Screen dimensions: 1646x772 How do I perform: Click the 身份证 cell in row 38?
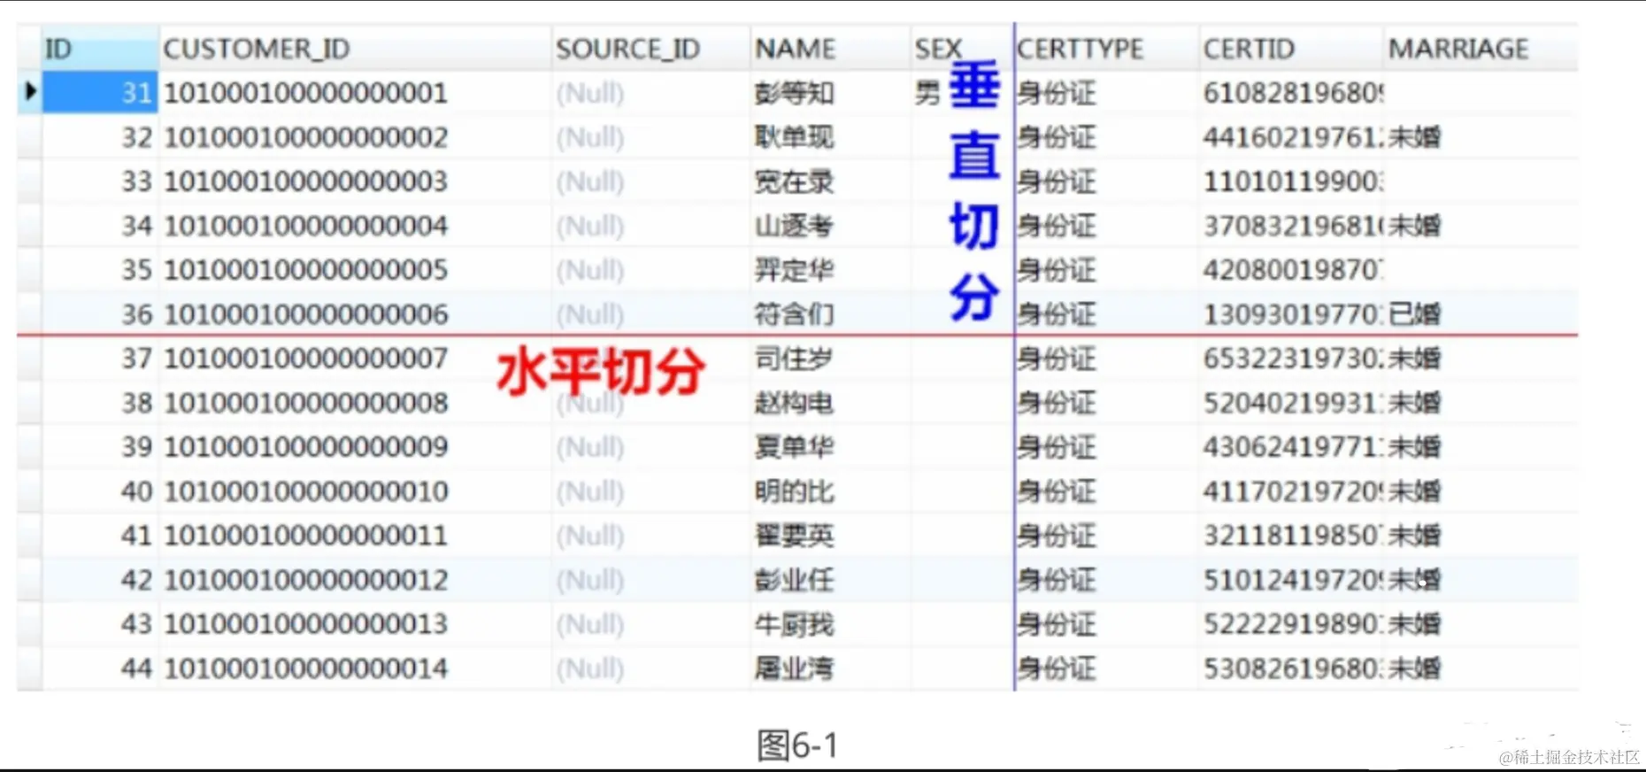click(1056, 403)
